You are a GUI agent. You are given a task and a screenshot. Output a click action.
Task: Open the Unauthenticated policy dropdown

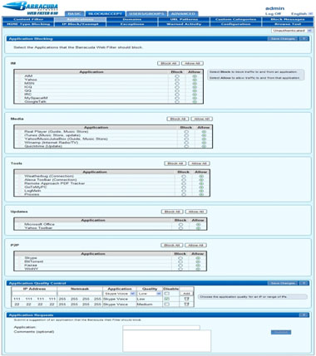(x=291, y=31)
